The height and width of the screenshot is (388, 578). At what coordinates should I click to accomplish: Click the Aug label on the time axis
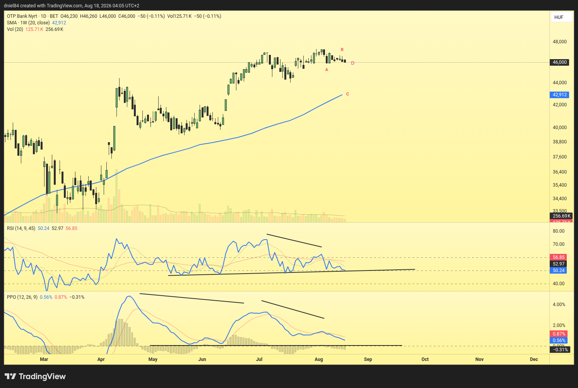[x=319, y=359]
